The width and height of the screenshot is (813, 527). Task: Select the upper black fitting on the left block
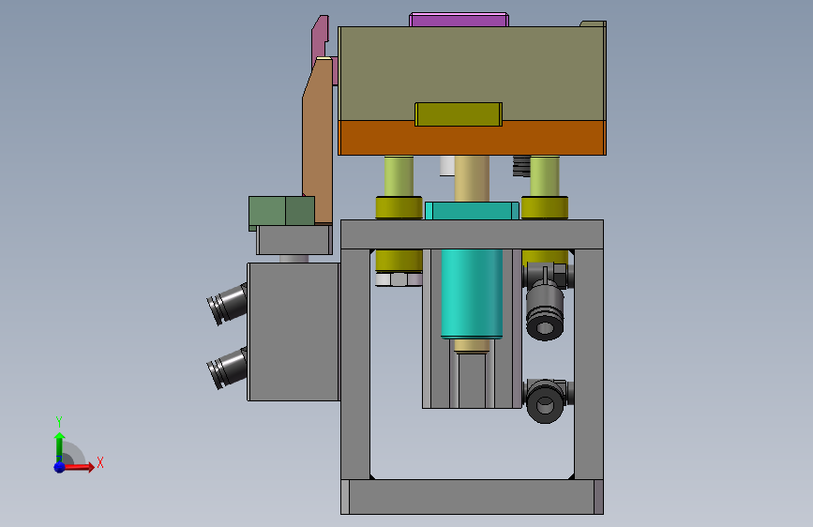coord(227,305)
